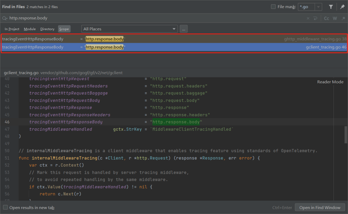
Task: Open the File mask dropdown arrow
Action: 318,7
